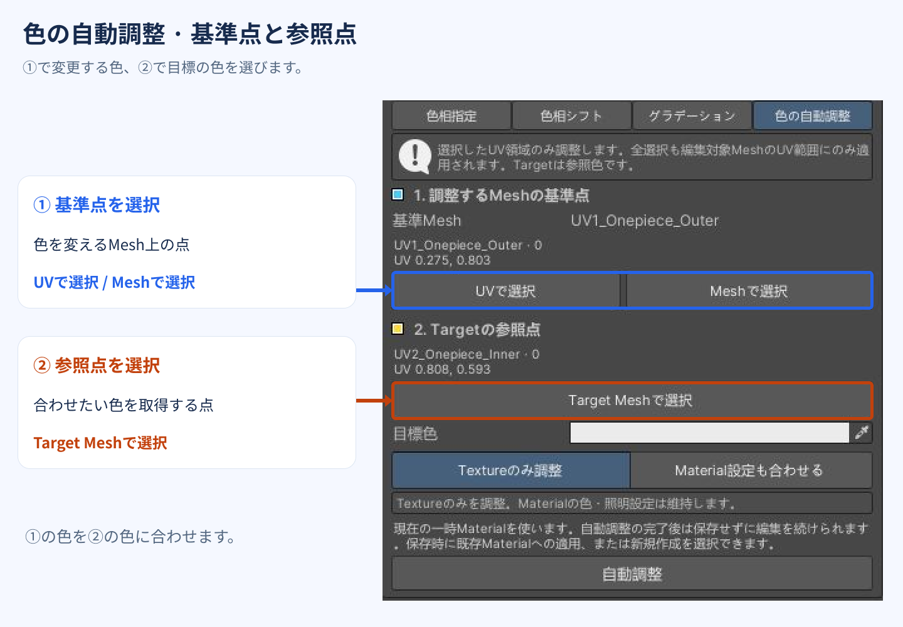Image resolution: width=903 pixels, height=627 pixels.
Task: Click the text 'UV 0.808, 0.593'
Action: 442,369
